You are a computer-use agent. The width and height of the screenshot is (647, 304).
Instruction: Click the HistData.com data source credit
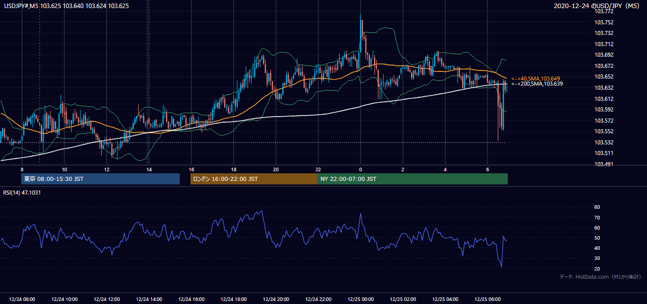(x=600, y=277)
